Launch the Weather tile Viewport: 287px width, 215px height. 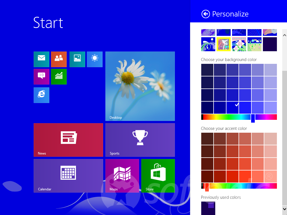pos(95,59)
